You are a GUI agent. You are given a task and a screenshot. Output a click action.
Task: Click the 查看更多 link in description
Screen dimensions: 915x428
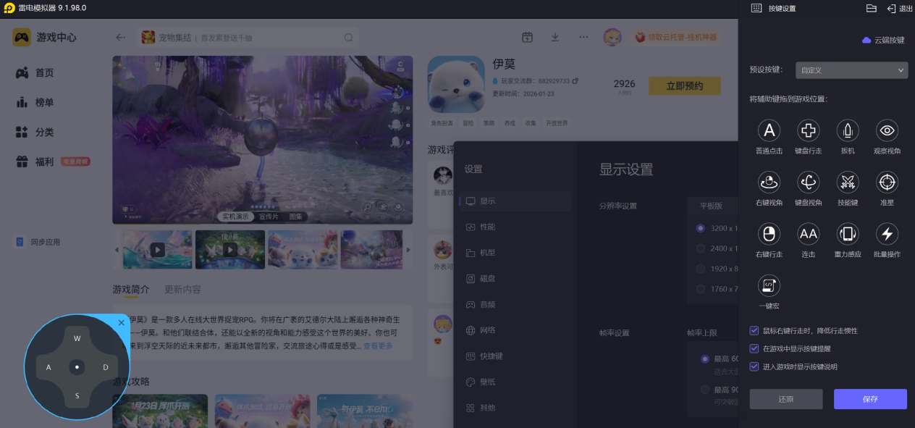[378, 346]
